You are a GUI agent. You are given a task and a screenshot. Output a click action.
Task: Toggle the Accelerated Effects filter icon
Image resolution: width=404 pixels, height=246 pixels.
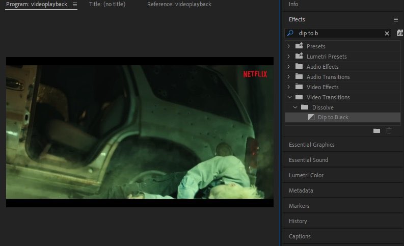pos(399,33)
